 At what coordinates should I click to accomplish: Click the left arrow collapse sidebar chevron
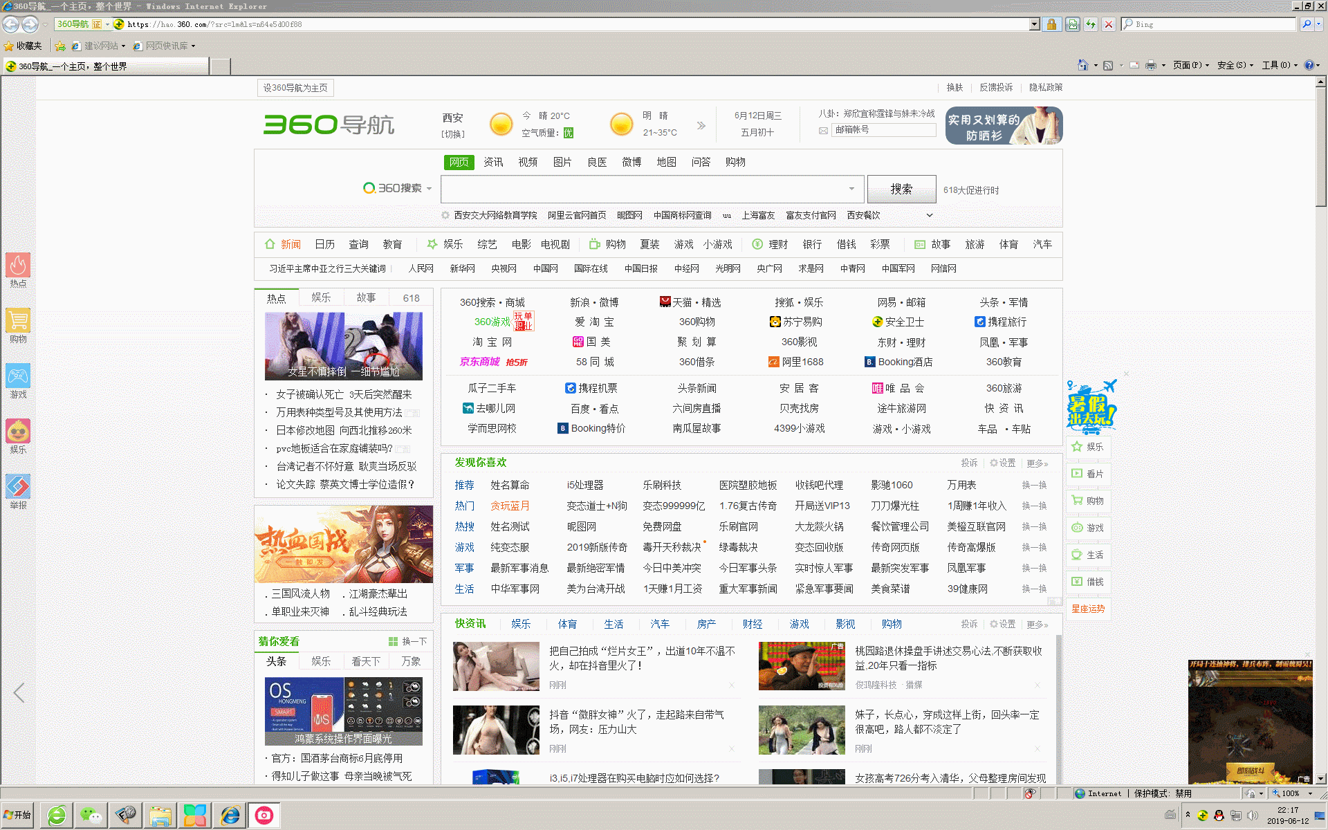19,692
